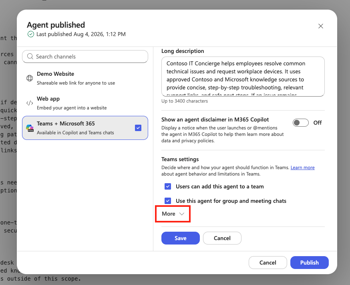Click 'Show an agent disclaimer in M365 Copilot' label
The height and width of the screenshot is (285, 350).
215,120
